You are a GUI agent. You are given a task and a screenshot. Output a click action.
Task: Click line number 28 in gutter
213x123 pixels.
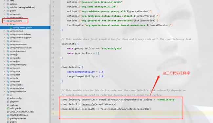[53, 99]
